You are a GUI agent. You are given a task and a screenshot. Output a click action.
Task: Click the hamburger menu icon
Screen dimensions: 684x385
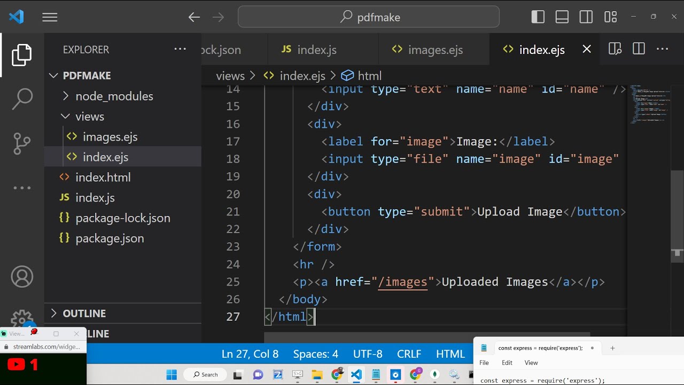pos(50,17)
